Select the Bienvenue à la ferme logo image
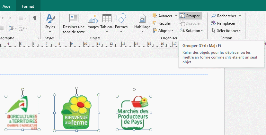 tap(77, 113)
